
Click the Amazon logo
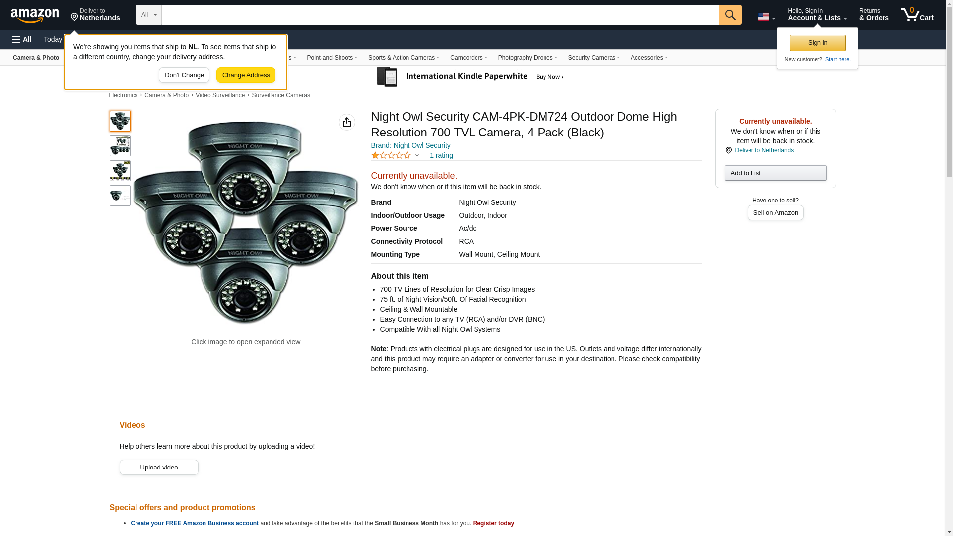pyautogui.click(x=35, y=15)
